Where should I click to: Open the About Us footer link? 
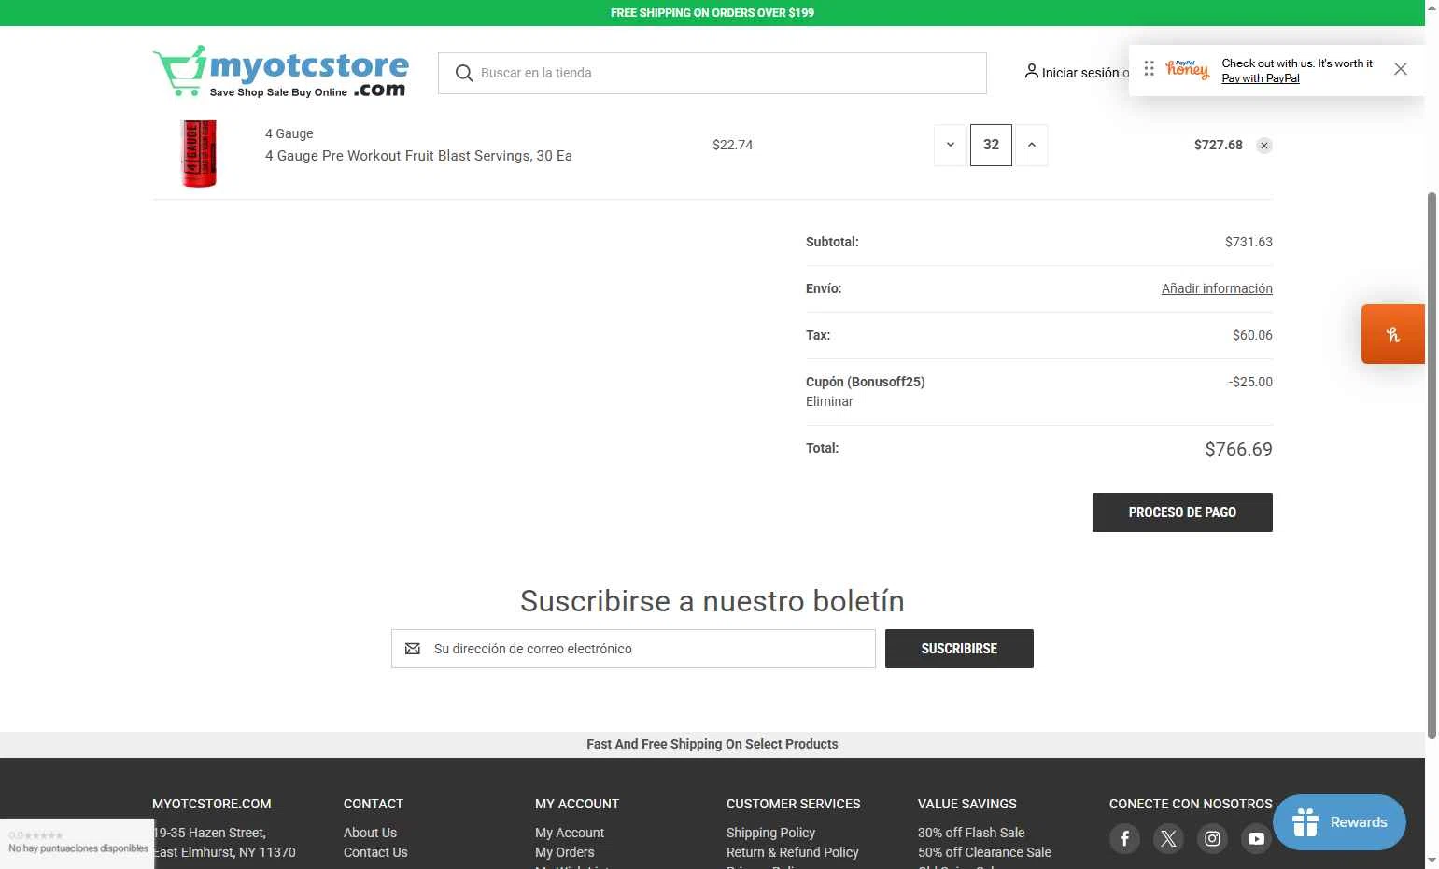370,833
